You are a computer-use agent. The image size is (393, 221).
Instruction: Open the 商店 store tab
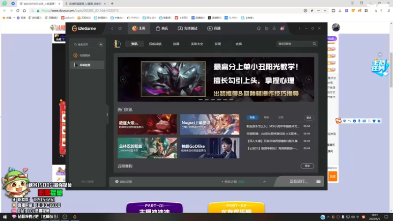162,28
